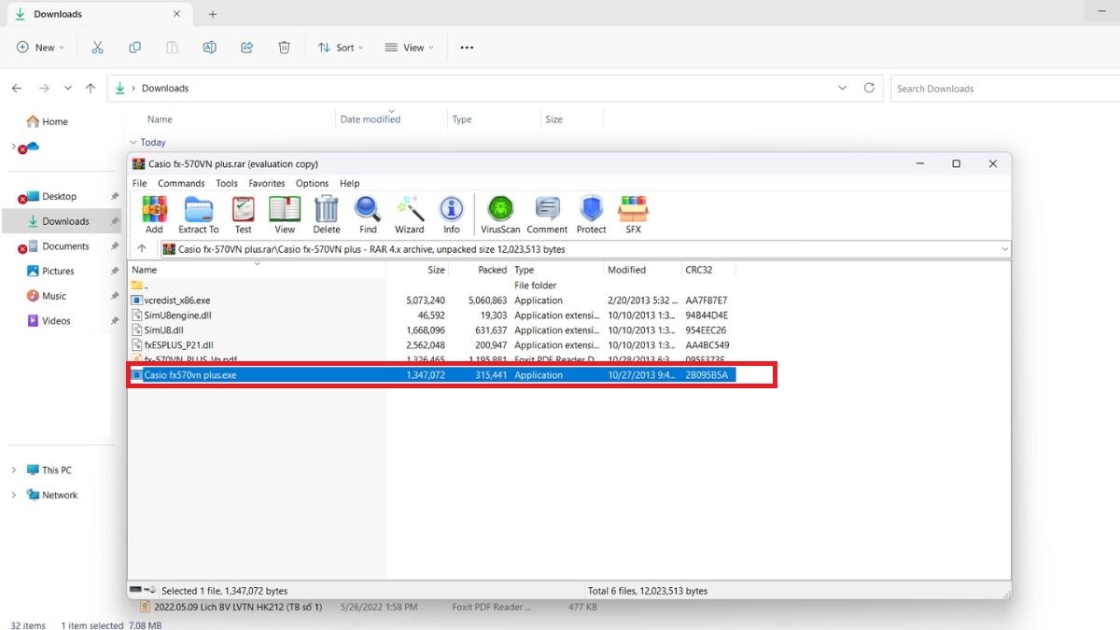Open Home in navigation pane
The height and width of the screenshot is (630, 1120).
[x=48, y=121]
